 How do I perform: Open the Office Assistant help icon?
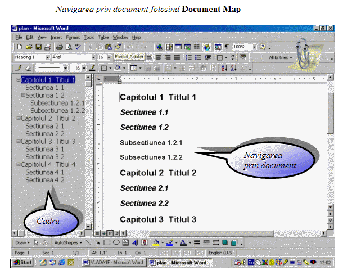click(263, 47)
